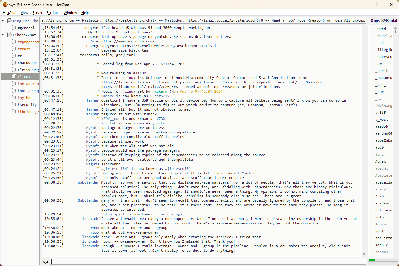Click the green lag meter bar

372,260
